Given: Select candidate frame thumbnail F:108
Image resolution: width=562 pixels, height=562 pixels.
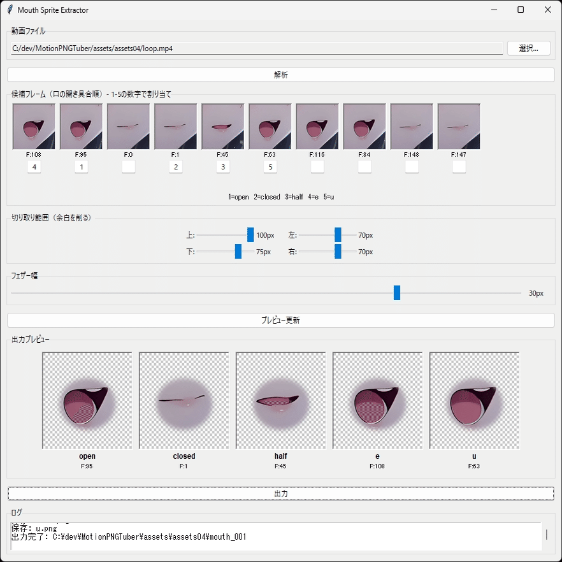Looking at the screenshot, I should (x=34, y=126).
